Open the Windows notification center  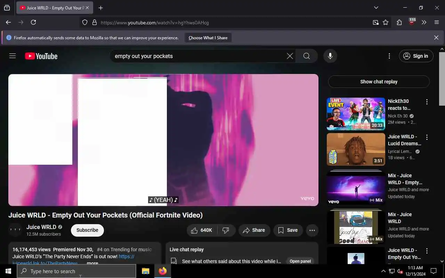(434, 271)
